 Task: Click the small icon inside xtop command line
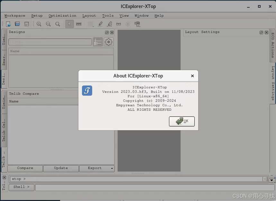(x=265, y=179)
